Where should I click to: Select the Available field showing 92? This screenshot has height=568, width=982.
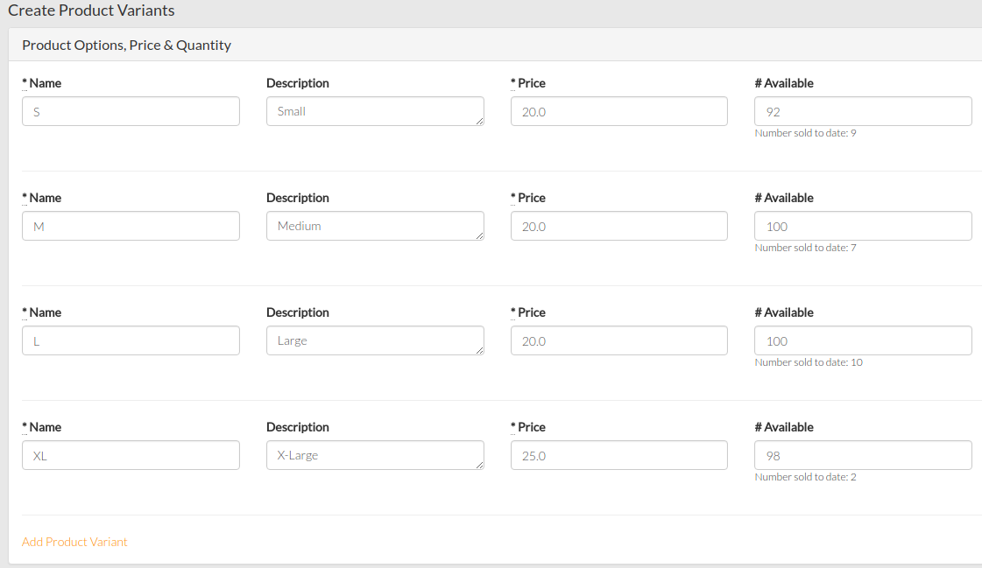863,111
